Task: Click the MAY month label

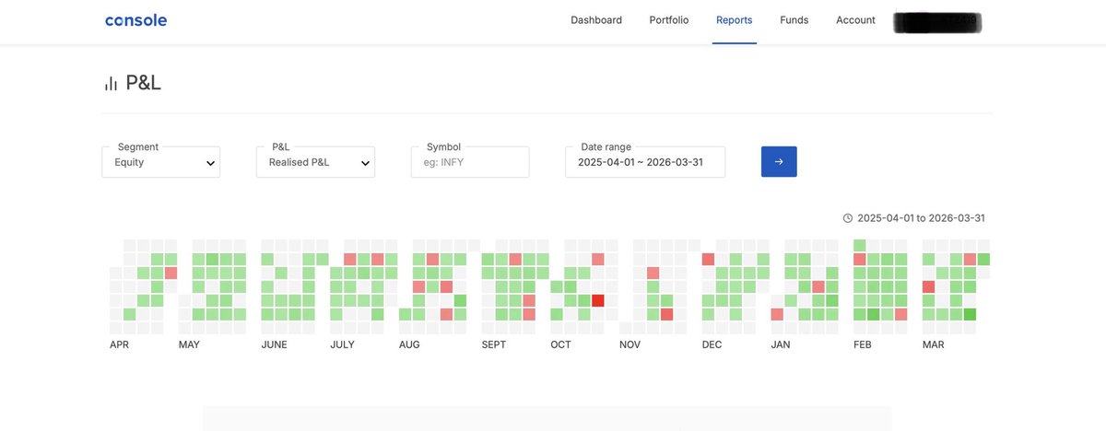Action: (x=189, y=345)
